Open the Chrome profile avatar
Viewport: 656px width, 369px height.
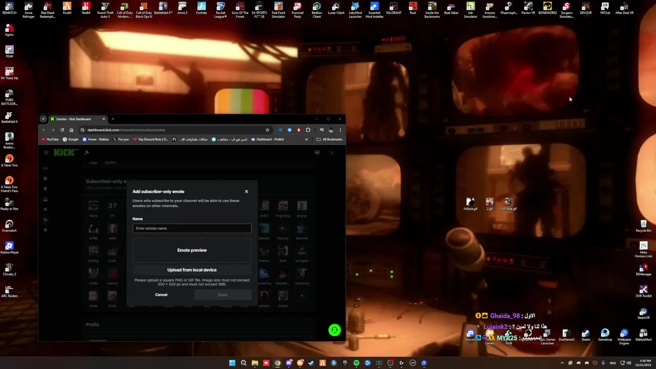pos(331,130)
